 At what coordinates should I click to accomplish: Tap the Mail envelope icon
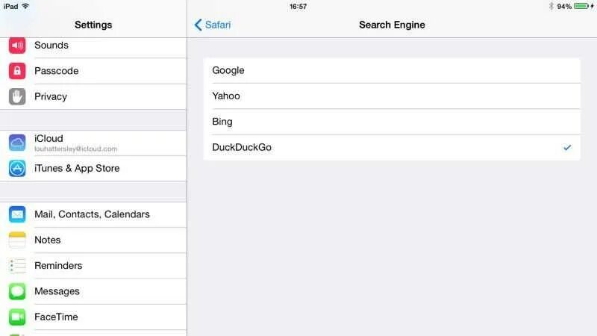(17, 214)
